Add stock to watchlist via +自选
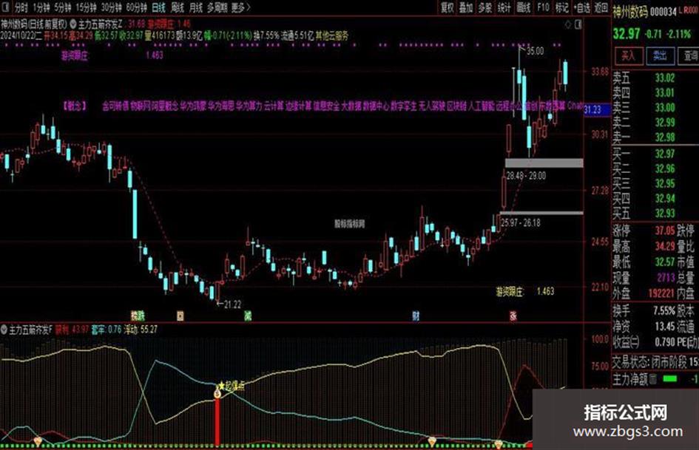This screenshot has height=450, width=699. (582, 7)
